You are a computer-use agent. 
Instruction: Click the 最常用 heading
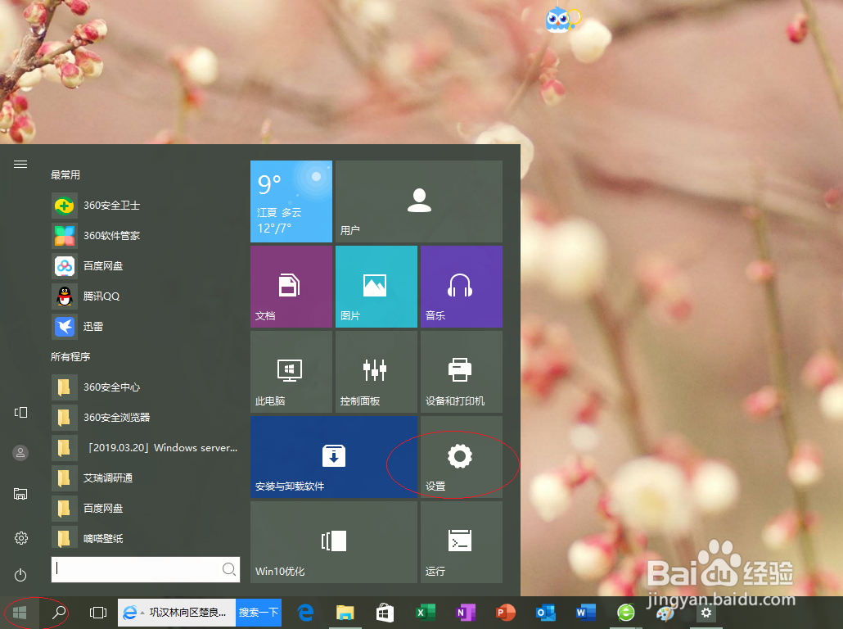(x=65, y=175)
